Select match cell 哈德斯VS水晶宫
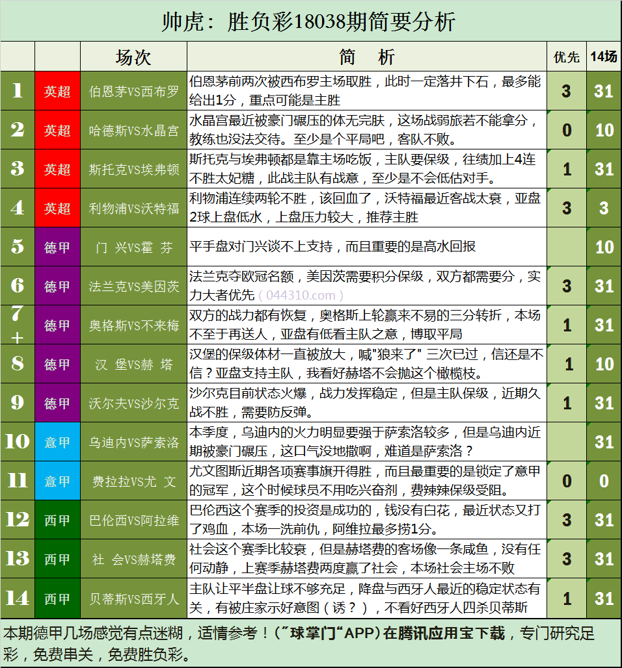Screen dimensions: 622x668 pos(133,130)
